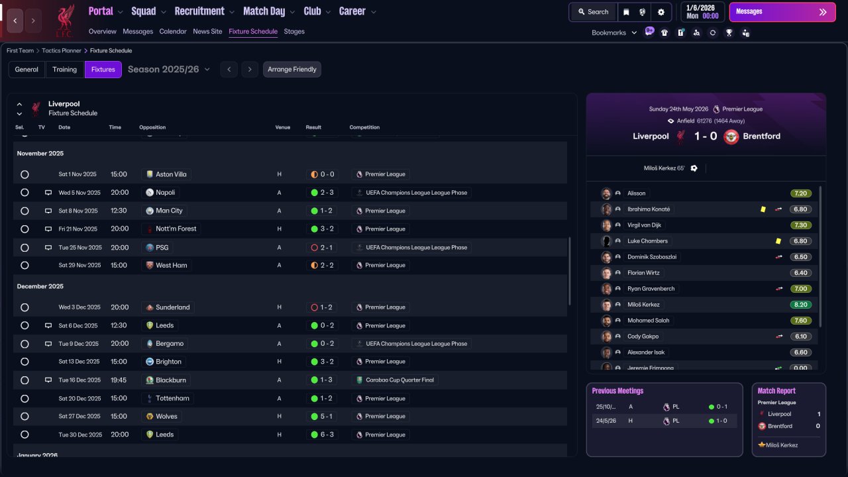
Task: Select the Sunderland fixture radio button
Action: click(25, 307)
